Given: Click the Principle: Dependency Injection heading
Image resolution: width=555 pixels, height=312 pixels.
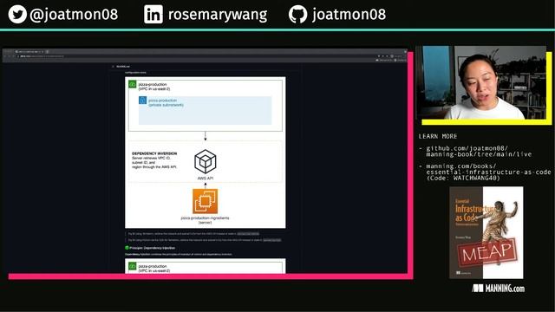Looking at the screenshot, I should 153,248.
